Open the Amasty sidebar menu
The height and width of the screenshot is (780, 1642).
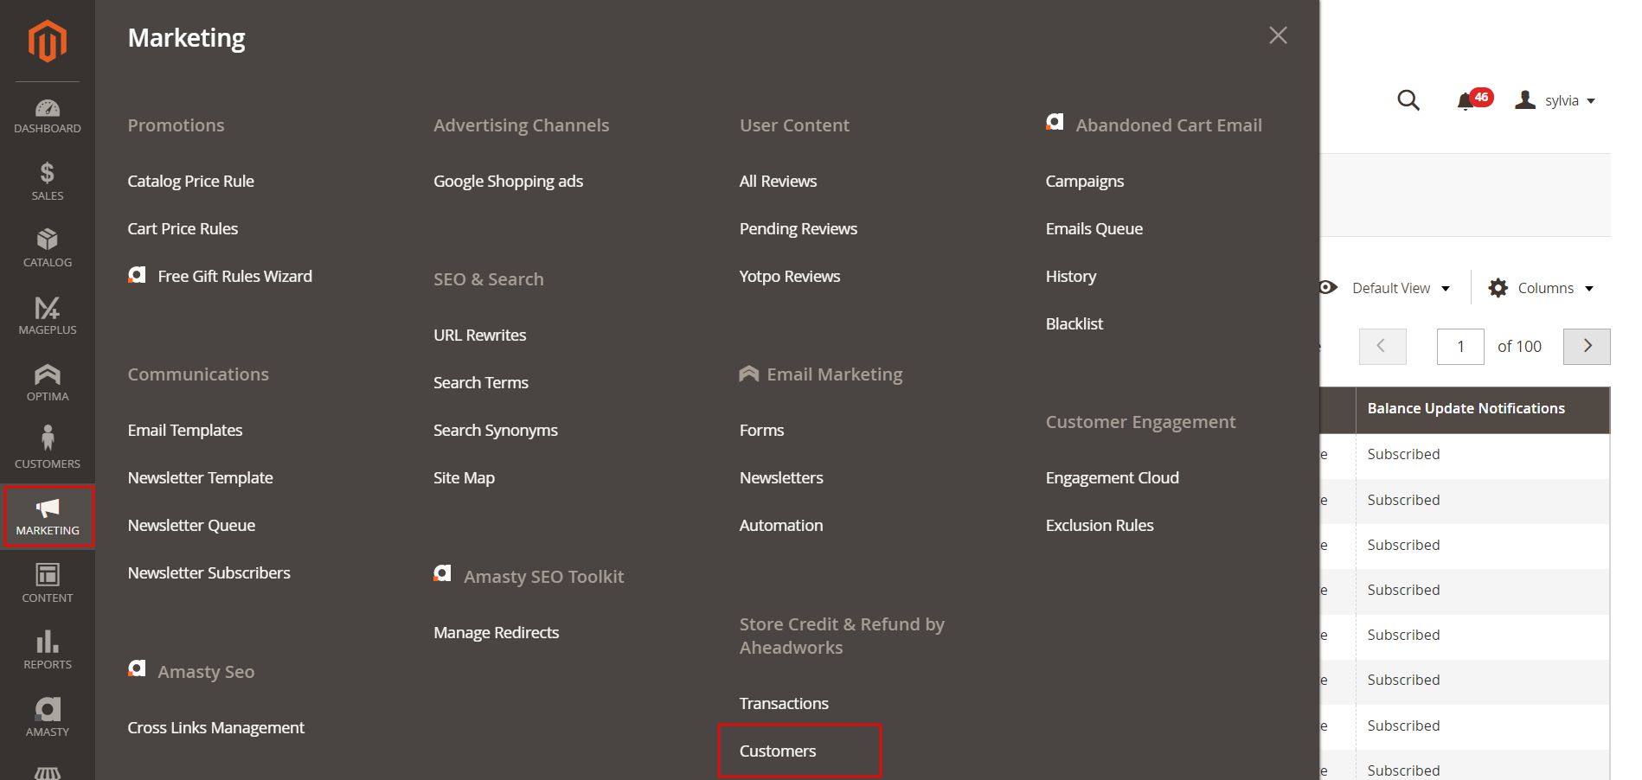48,717
